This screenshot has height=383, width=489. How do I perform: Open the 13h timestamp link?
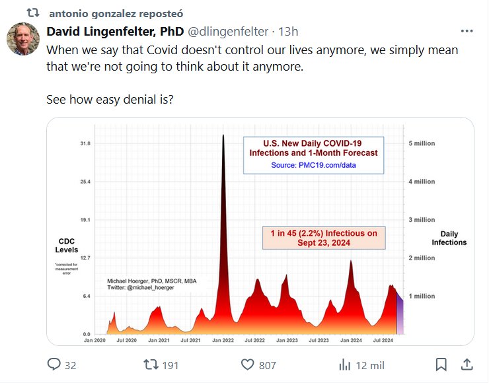[288, 31]
